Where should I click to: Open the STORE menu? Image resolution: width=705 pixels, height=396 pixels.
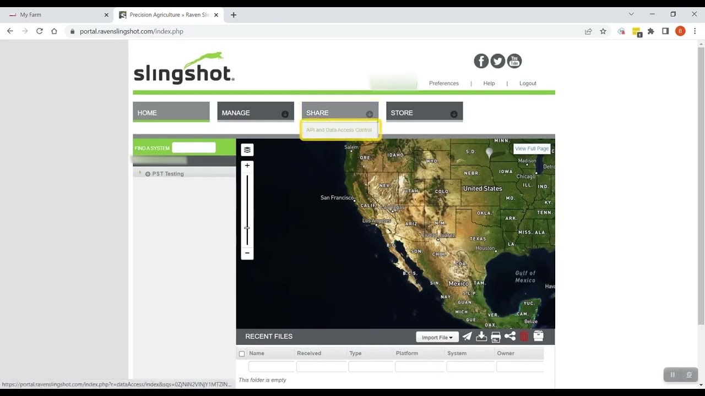(425, 112)
